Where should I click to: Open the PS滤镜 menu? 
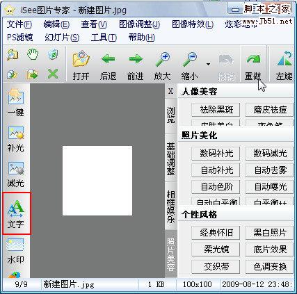(x=20, y=38)
